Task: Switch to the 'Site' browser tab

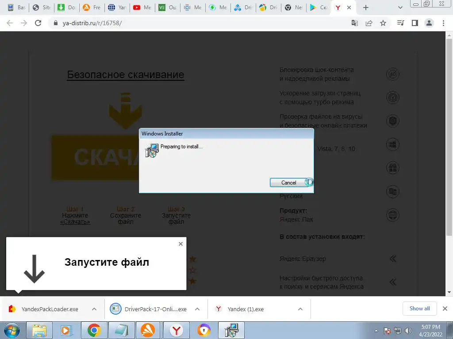Action: pyautogui.click(x=42, y=8)
